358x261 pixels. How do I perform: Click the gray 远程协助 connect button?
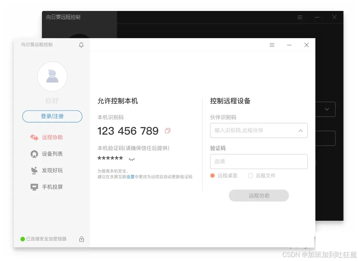[259, 196]
